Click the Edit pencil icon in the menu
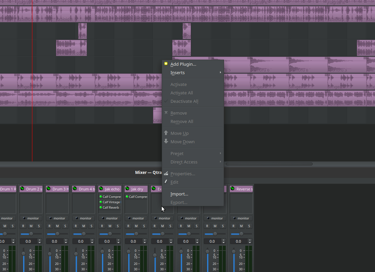 [166, 182]
